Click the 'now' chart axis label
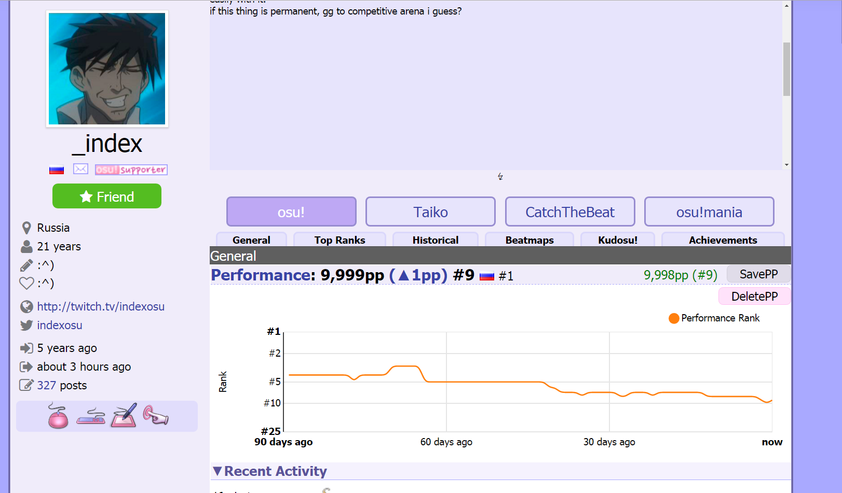842x493 pixels. (x=772, y=442)
